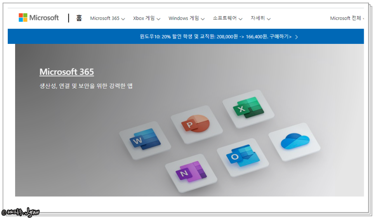Click the PowerPoint app icon
The image size is (375, 219).
tap(196, 124)
